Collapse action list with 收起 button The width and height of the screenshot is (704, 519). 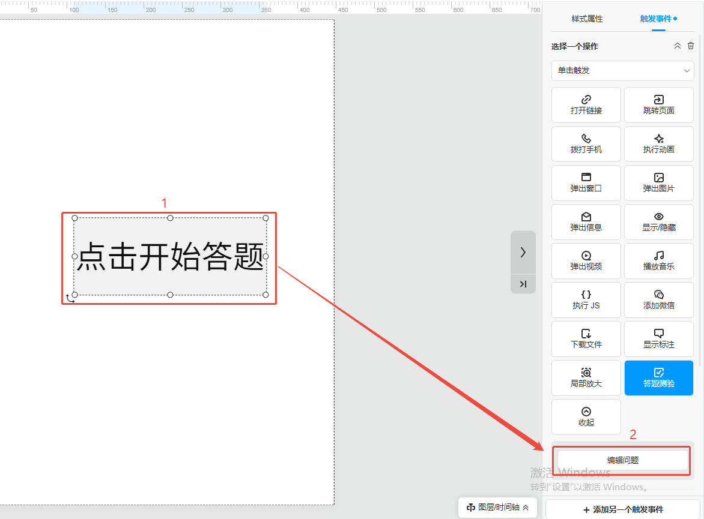click(586, 416)
